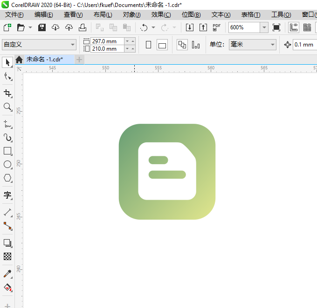Select the Transparency checkerboard tool

coord(7,256)
